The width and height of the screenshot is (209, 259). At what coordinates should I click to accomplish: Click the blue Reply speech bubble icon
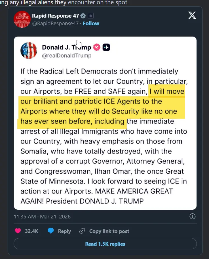tap(51, 231)
